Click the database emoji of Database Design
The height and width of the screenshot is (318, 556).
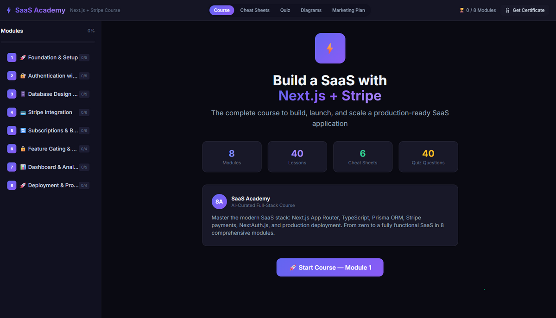(x=23, y=94)
